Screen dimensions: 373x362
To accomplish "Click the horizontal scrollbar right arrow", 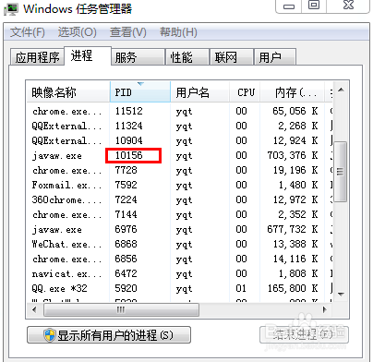I will tap(325, 309).
